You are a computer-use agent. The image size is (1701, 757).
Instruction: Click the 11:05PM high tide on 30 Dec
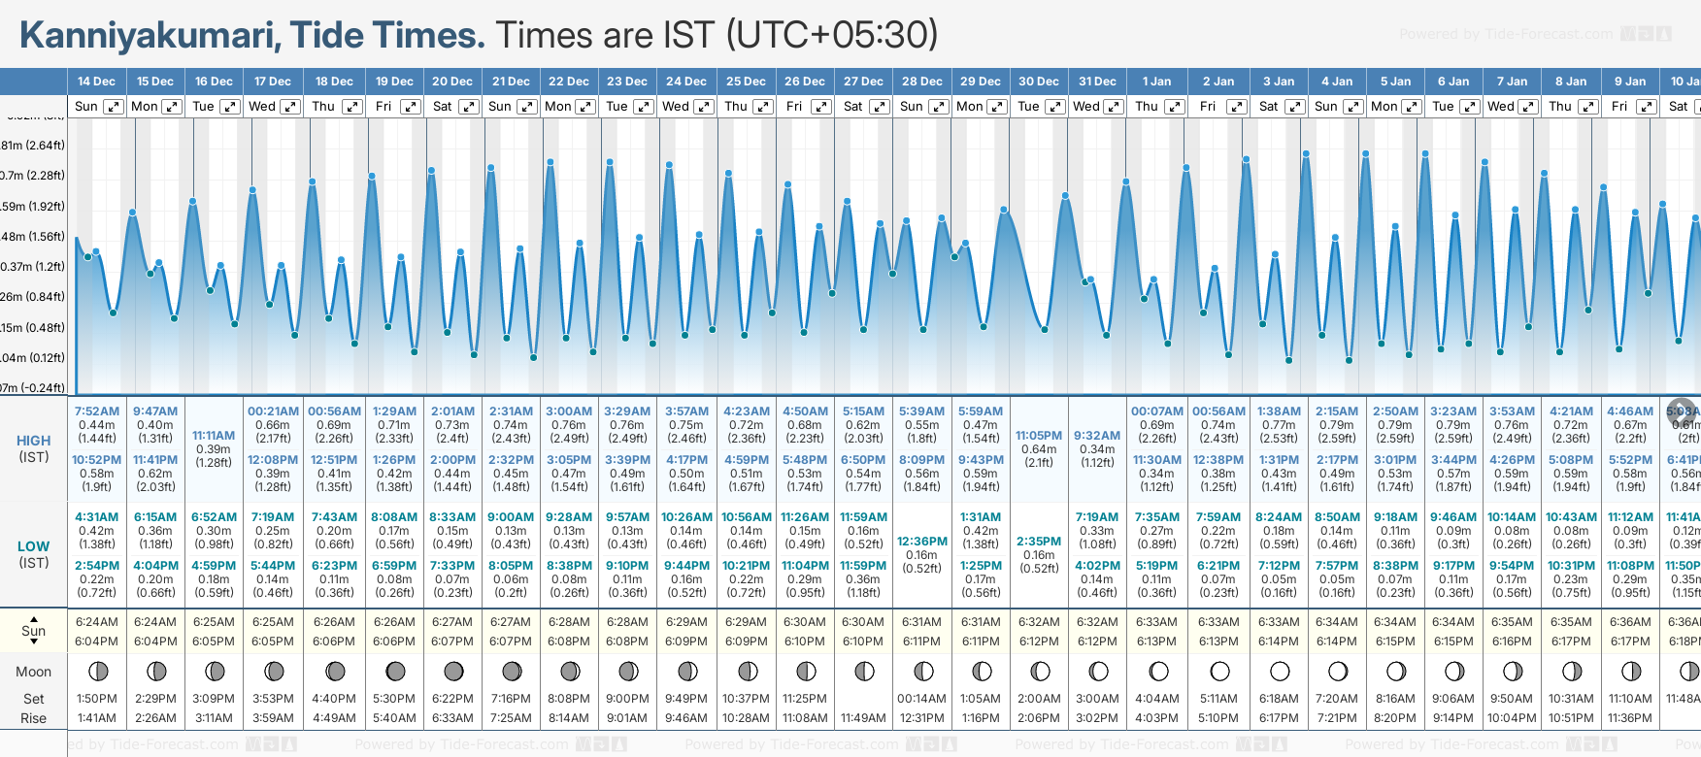click(1039, 436)
